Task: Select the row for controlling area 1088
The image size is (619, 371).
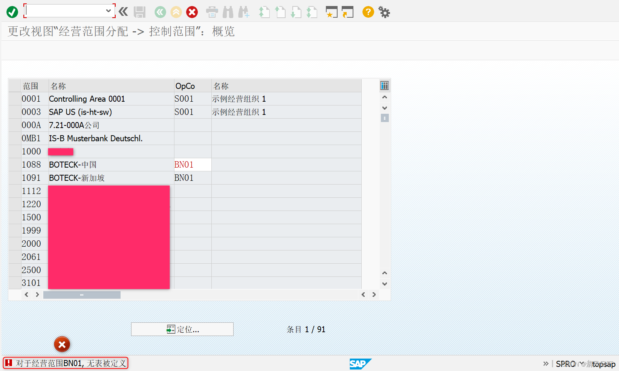Action: (15, 165)
